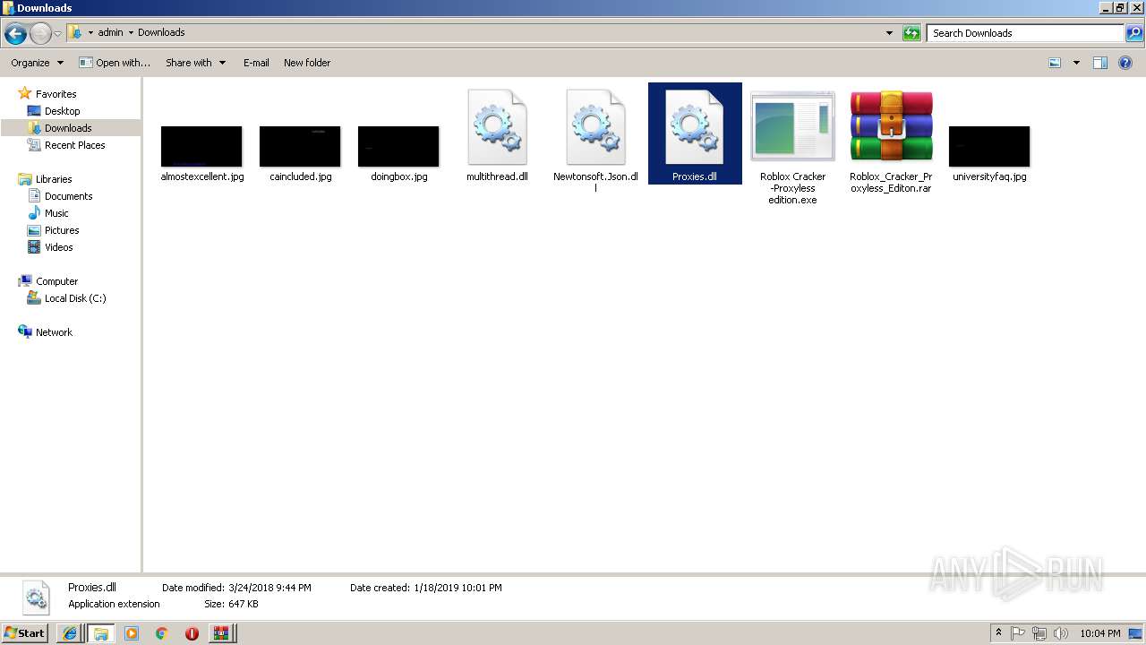The width and height of the screenshot is (1146, 645).
Task: Click the Size 647 KB value
Action: pos(244,604)
